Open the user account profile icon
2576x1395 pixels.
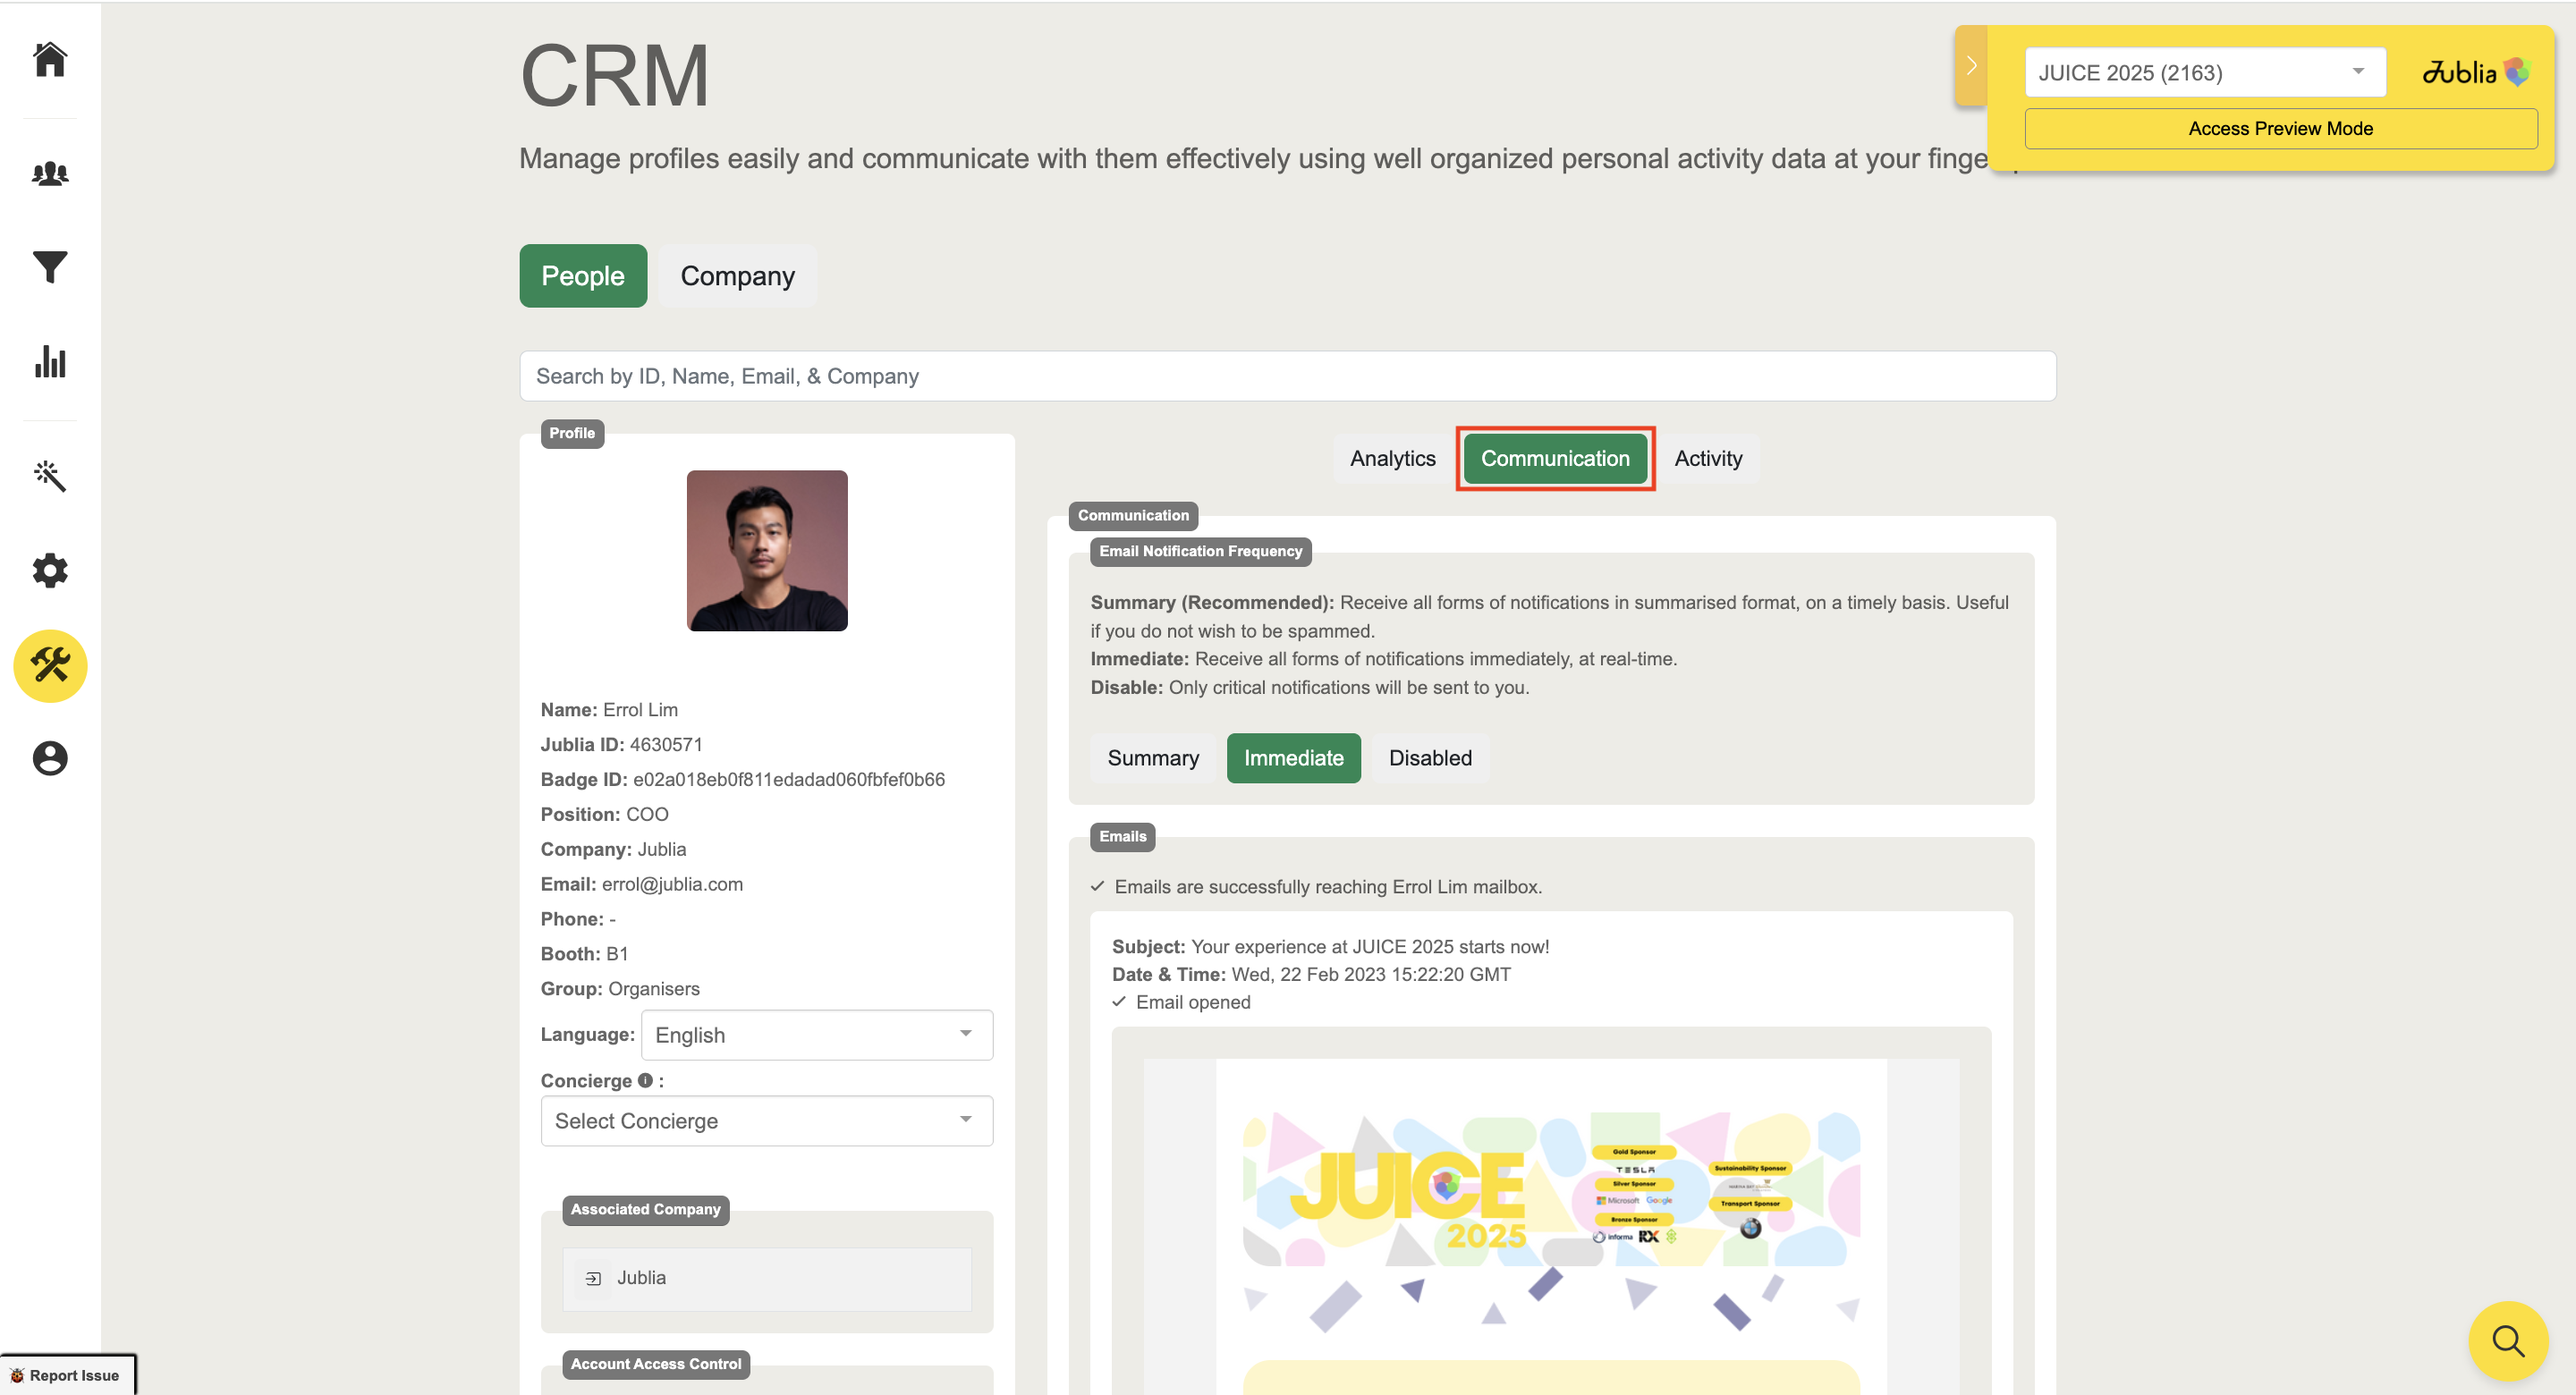pyautogui.click(x=50, y=758)
